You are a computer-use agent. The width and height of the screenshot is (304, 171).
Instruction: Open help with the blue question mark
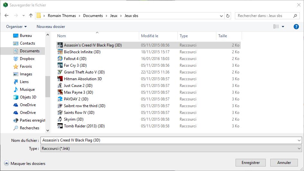click(x=296, y=27)
